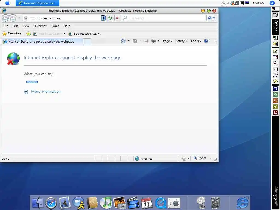The width and height of the screenshot is (280, 210).
Task: Click the 4:58 AM clock
Action: pyautogui.click(x=258, y=3)
